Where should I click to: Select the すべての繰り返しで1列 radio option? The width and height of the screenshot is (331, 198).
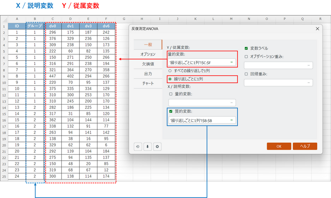pyautogui.click(x=170, y=71)
